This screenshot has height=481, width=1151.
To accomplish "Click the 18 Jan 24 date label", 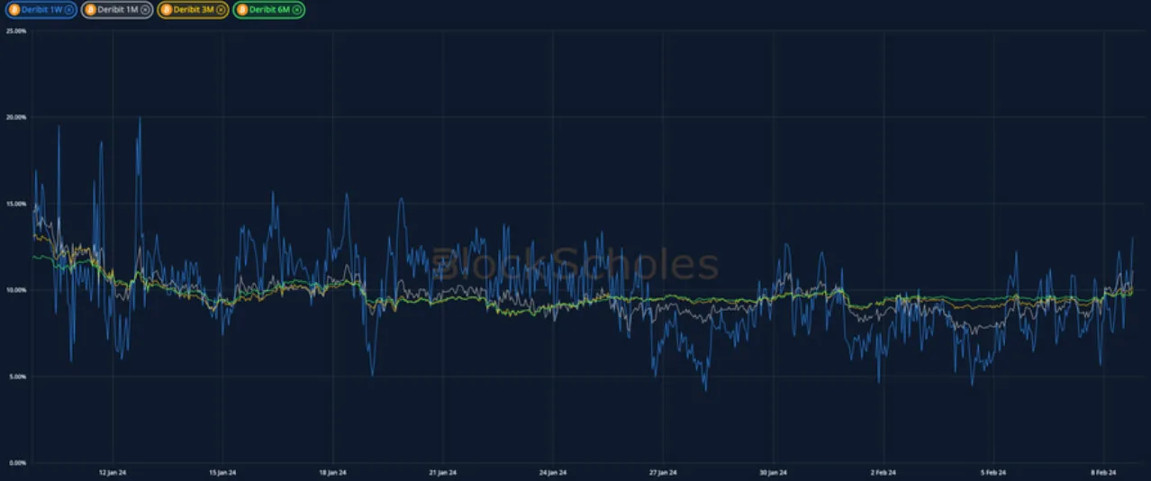I will 332,472.
